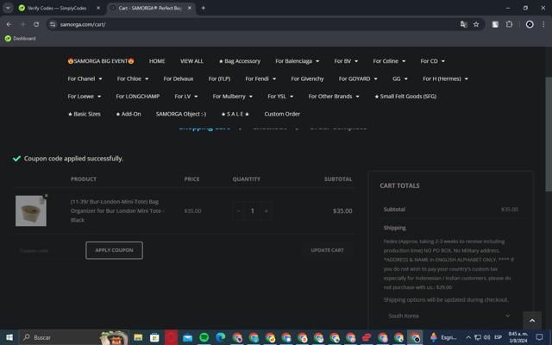The width and height of the screenshot is (552, 345).
Task: Open the Bag Accessory menu item
Action: (240, 61)
